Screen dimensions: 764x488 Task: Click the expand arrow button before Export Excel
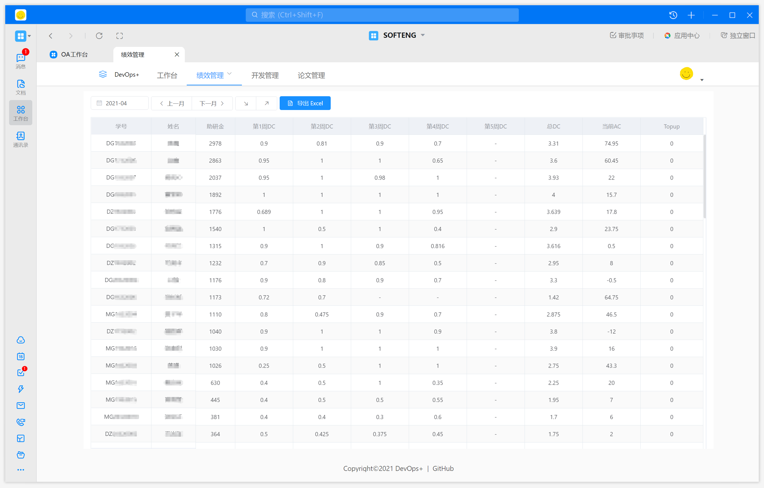[266, 103]
